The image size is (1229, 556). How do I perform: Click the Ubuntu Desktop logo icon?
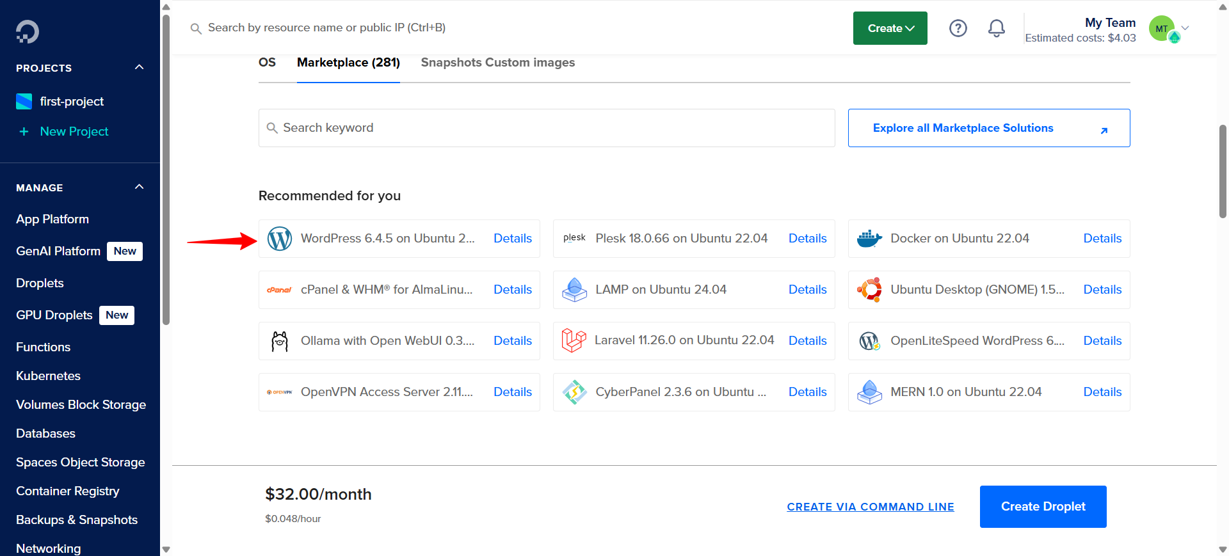(x=869, y=290)
